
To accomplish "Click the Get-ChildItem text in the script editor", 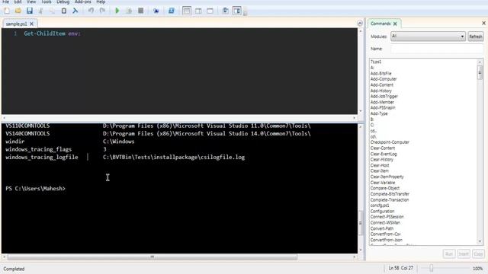I will click(44, 33).
